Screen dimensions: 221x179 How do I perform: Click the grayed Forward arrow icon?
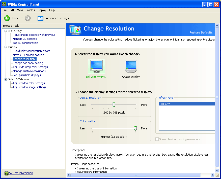coord(28,18)
